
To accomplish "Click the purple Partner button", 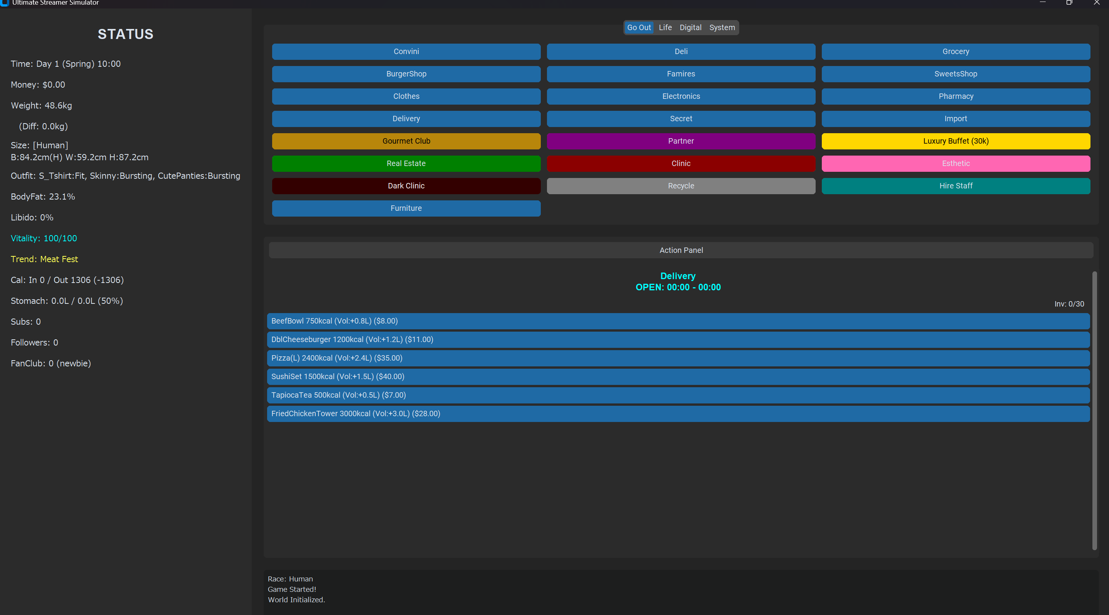I will click(x=681, y=141).
